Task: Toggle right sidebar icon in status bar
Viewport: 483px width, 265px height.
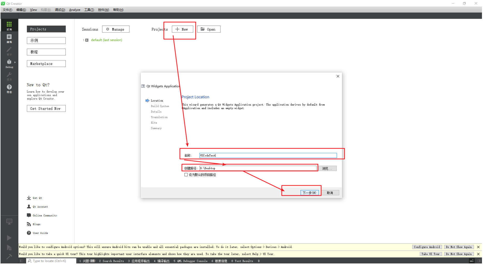Action: point(479,261)
